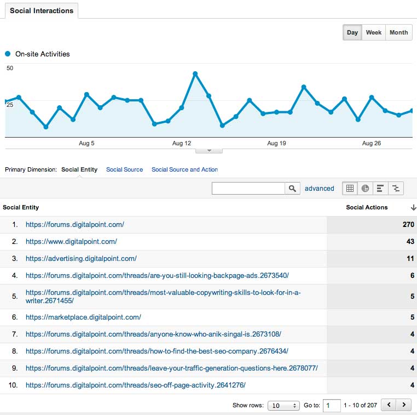
Task: Open the forums.digitalpoint.com entity link
Action: (x=75, y=224)
